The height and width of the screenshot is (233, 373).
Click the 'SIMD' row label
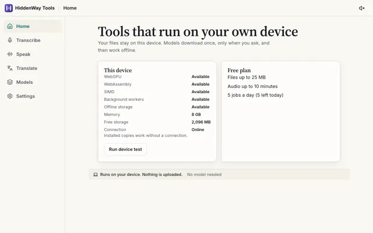point(109,92)
